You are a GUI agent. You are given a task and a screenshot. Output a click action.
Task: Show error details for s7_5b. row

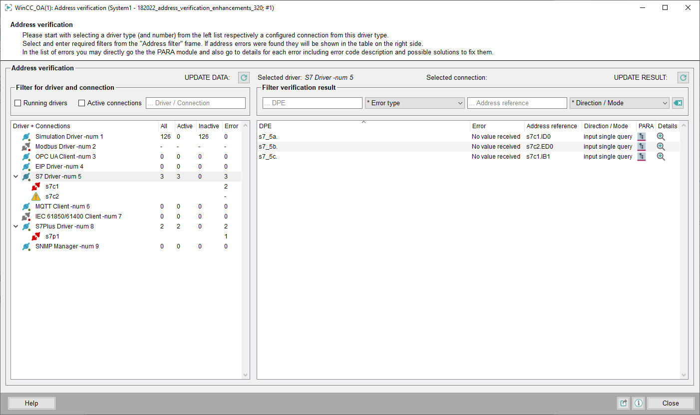point(661,147)
